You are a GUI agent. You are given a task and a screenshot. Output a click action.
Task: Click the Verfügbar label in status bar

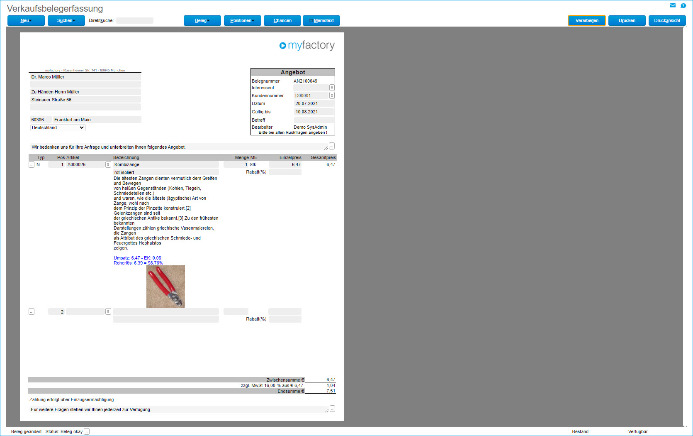(x=638, y=431)
